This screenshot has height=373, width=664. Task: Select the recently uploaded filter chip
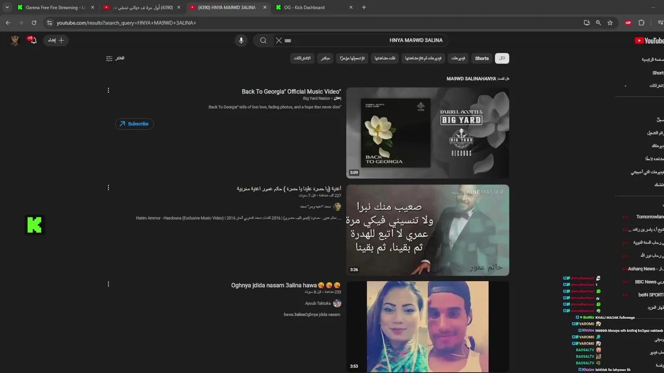[352, 58]
